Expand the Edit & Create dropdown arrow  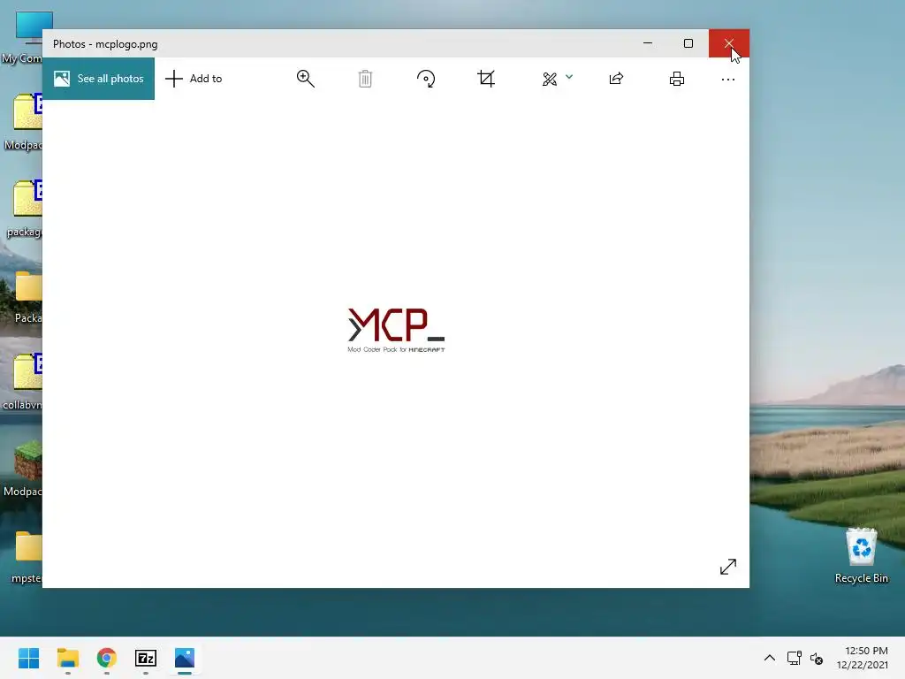(x=569, y=76)
